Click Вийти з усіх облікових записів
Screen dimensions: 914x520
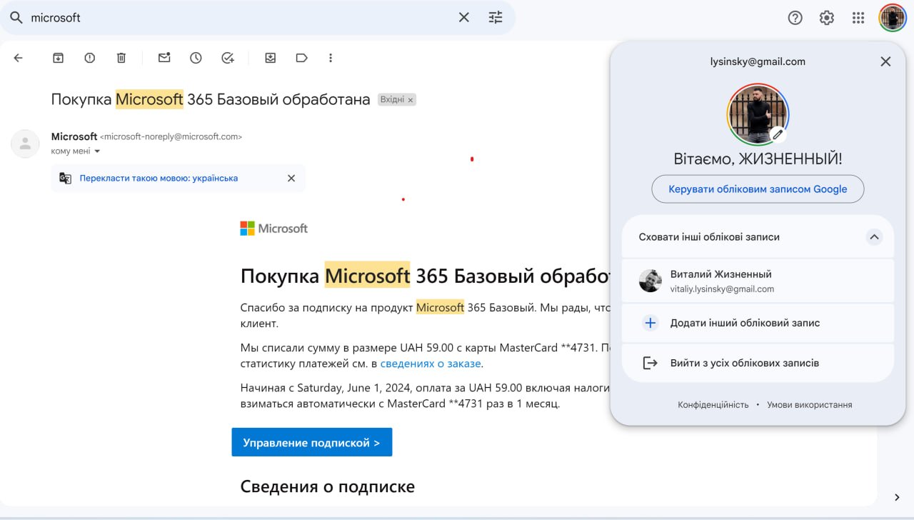[758, 363]
